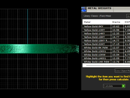Select the Yellow Gold:14KY row
The width and height of the screenshot is (130, 98).
pyautogui.click(x=106, y=33)
